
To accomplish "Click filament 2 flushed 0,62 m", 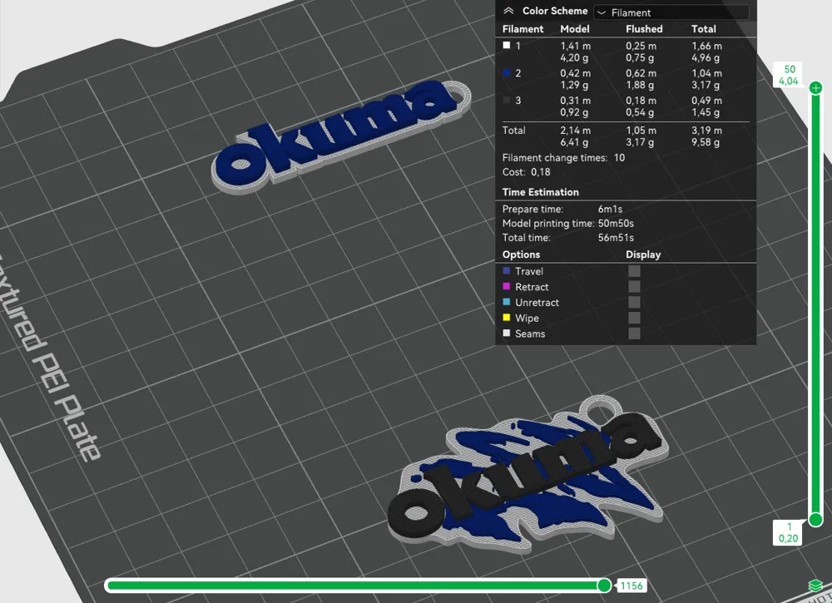I will click(x=641, y=73).
